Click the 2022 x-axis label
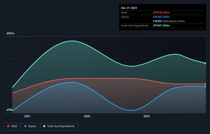This screenshot has height=134, width=210. (87, 116)
